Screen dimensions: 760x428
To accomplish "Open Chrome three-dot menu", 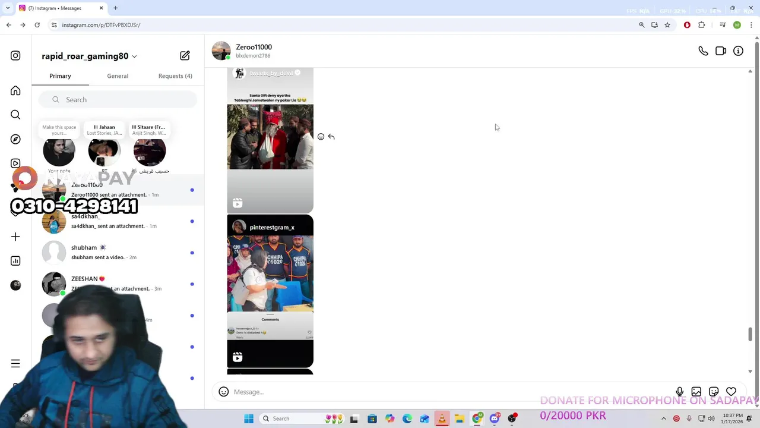I will pyautogui.click(x=751, y=25).
